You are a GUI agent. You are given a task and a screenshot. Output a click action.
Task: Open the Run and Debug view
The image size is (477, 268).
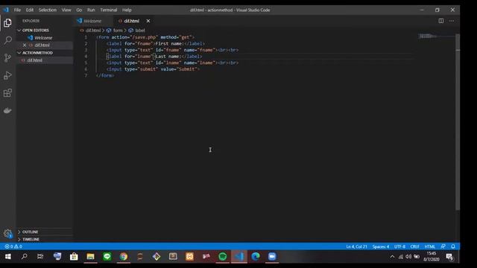[x=7, y=75]
